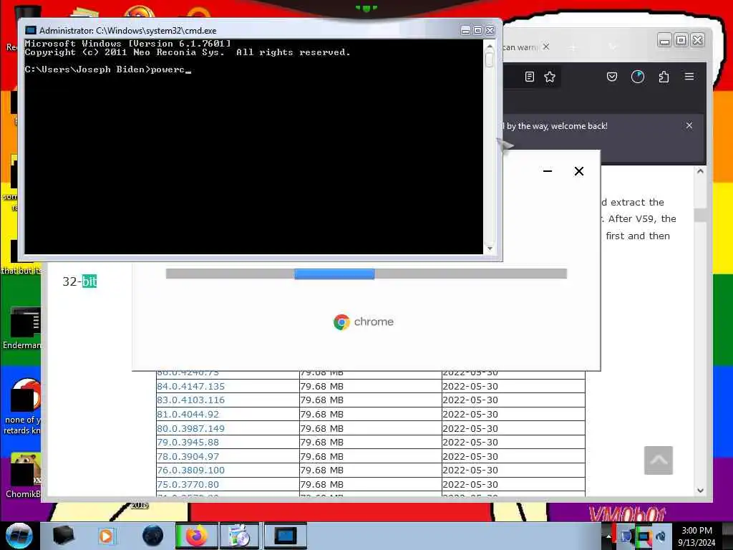733x550 pixels.
Task: Open the dark globe taskbar icon
Action: (152, 536)
